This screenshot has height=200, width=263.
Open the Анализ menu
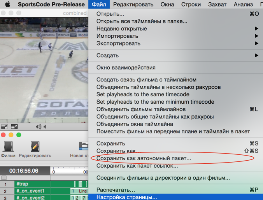(x=243, y=4)
